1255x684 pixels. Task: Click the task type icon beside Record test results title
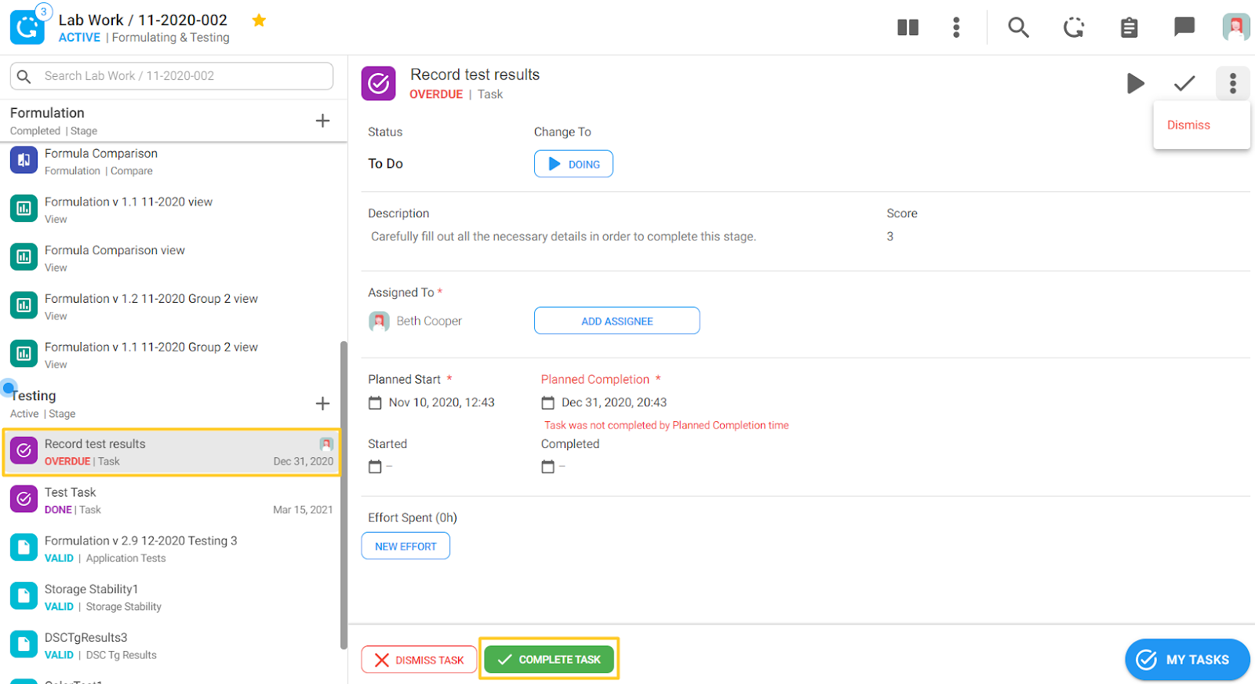[379, 83]
